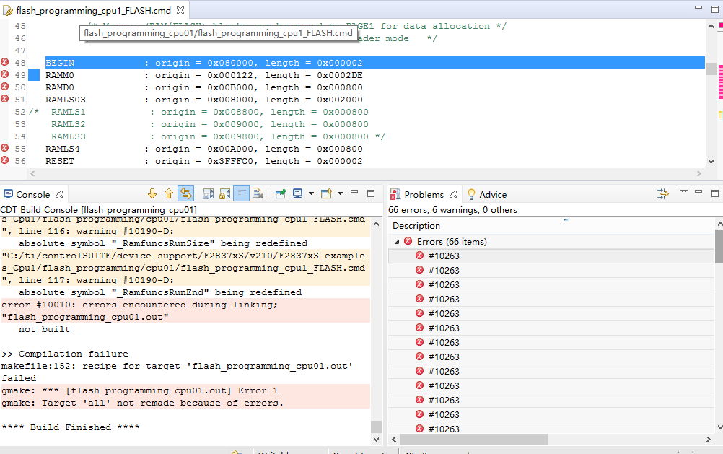Pin the Console view

(281, 193)
